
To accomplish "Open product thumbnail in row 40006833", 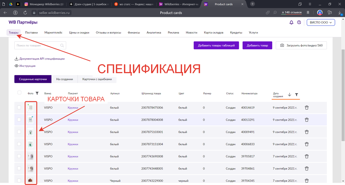I will 31,144.
